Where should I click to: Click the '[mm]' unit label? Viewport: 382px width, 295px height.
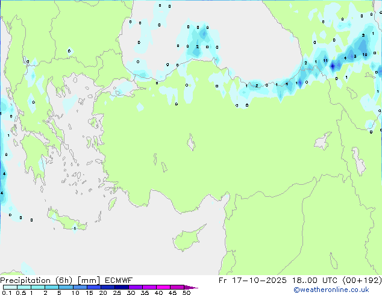coord(89,281)
